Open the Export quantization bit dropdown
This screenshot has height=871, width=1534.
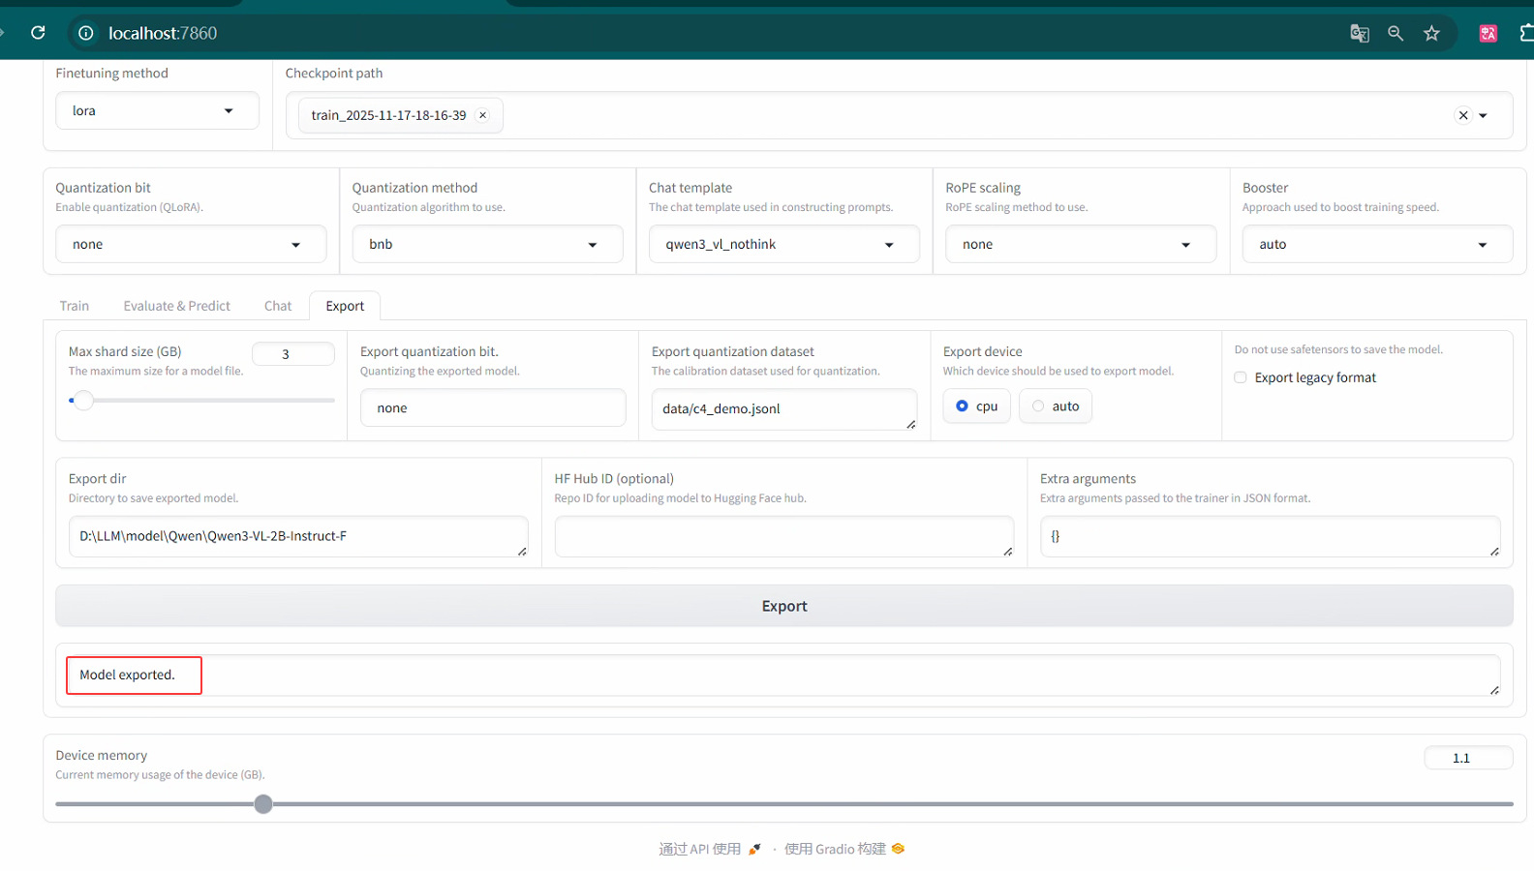point(493,407)
